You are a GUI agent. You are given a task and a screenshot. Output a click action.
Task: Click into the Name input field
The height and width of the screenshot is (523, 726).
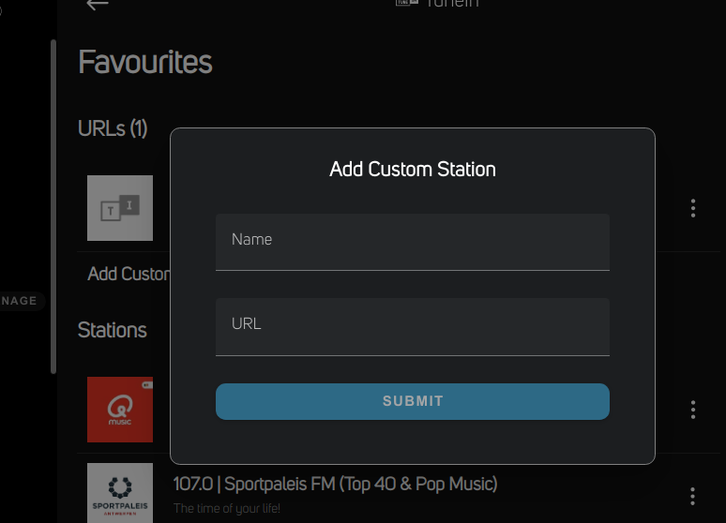pos(413,241)
